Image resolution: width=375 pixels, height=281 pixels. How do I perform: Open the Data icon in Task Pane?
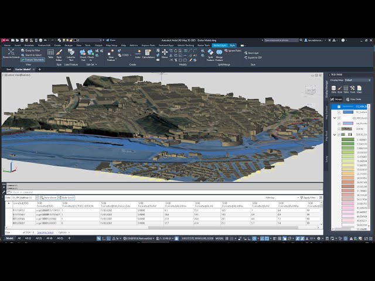(333, 90)
